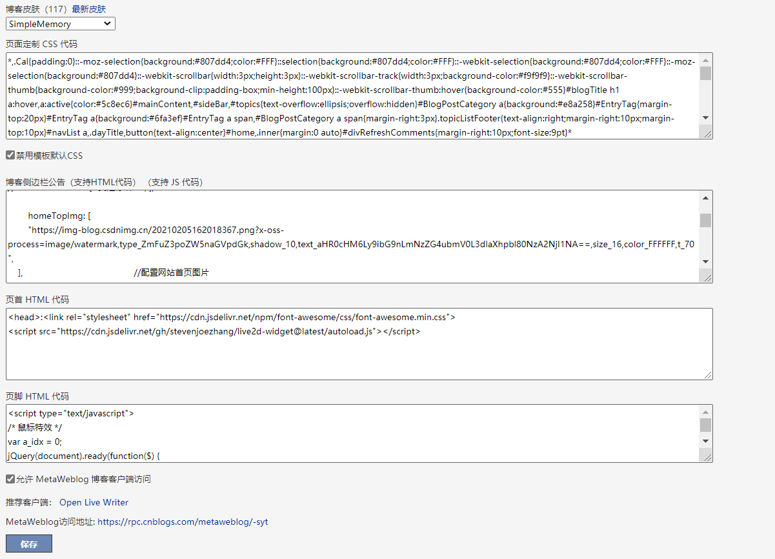Click the live2d-widget autoload.js script line
The width and height of the screenshot is (775, 559).
pyautogui.click(x=214, y=331)
